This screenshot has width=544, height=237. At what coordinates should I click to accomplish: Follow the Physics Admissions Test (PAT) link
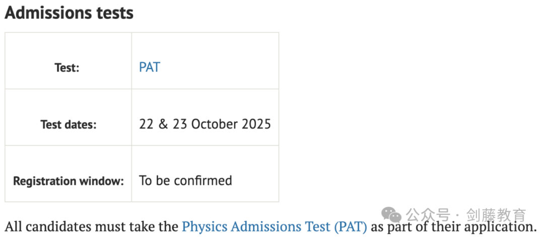274,226
